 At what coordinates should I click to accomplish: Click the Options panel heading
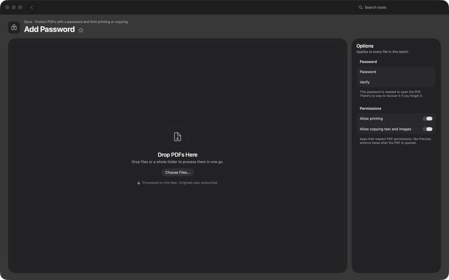[x=365, y=46]
